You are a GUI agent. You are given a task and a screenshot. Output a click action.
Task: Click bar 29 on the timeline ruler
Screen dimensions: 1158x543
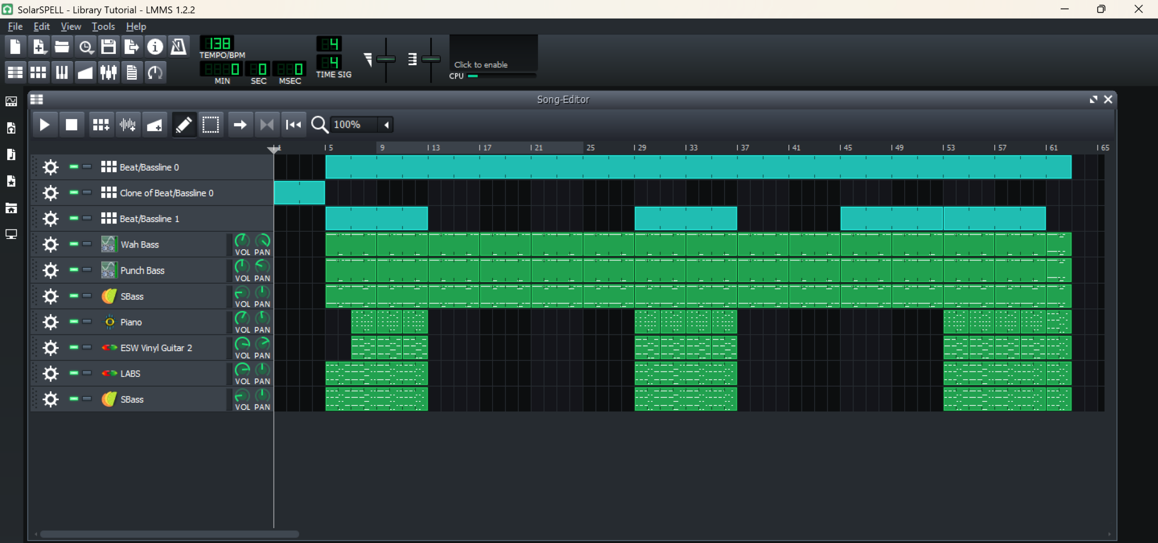pyautogui.click(x=639, y=148)
